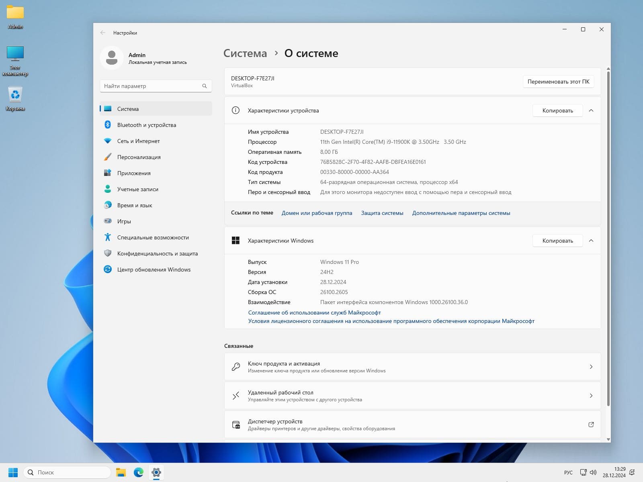Click the scrollbar down arrow at bottom
This screenshot has height=482, width=643.
pyautogui.click(x=608, y=439)
